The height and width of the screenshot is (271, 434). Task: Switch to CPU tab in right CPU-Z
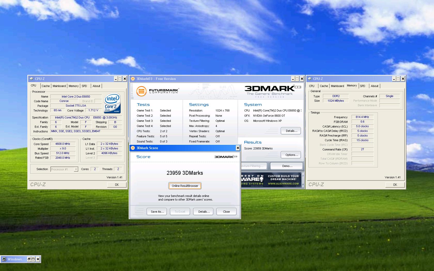[312, 86]
